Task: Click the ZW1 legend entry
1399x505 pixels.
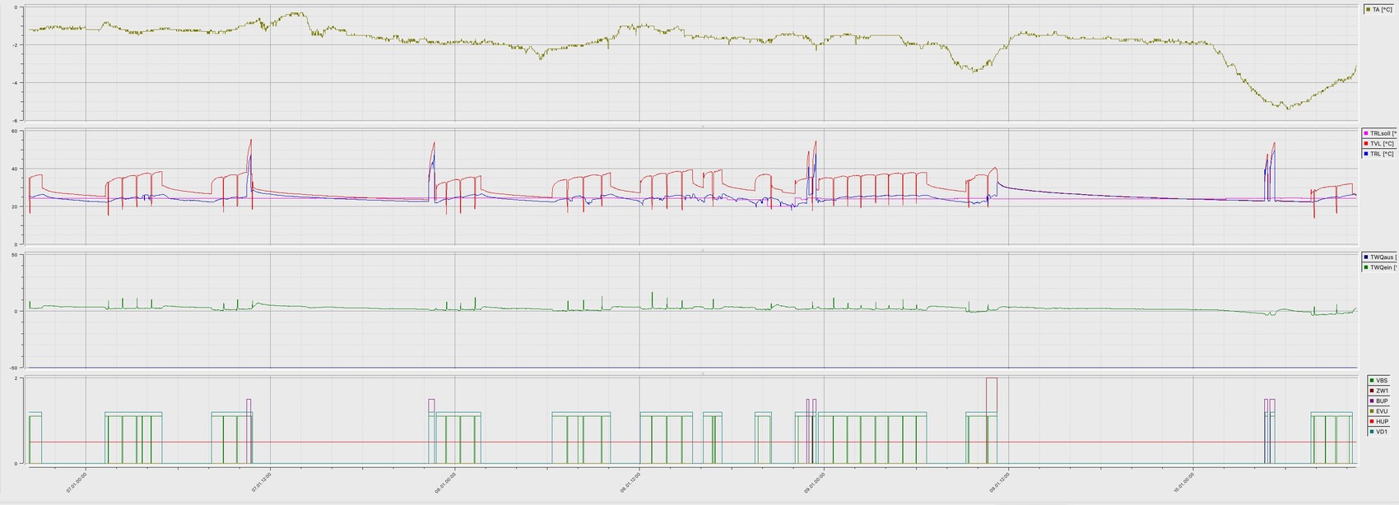Action: pyautogui.click(x=1381, y=391)
